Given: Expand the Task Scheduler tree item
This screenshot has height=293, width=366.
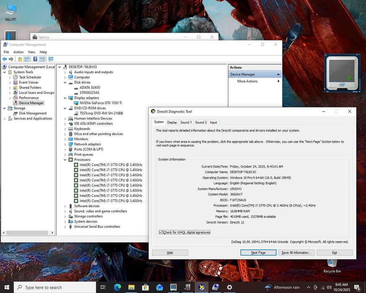Looking at the screenshot, I should (10, 77).
